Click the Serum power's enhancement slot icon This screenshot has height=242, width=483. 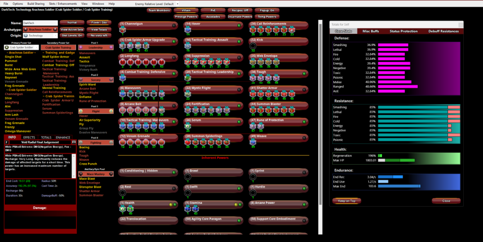187,127
